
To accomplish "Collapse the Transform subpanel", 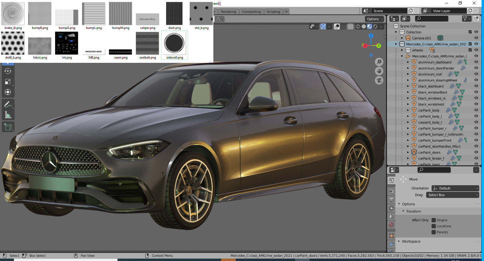I will tap(403, 211).
